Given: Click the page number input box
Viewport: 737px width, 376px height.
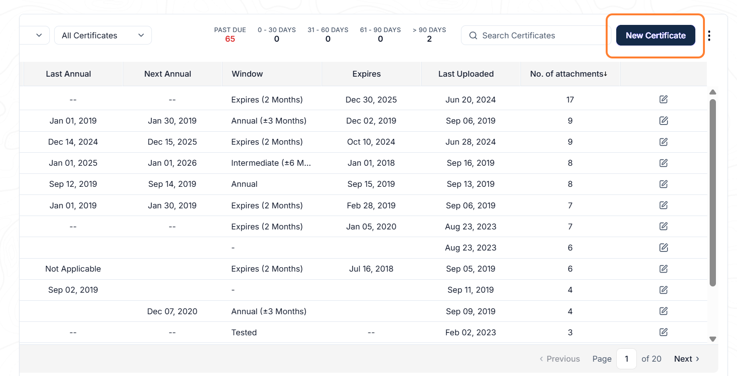Looking at the screenshot, I should (626, 359).
